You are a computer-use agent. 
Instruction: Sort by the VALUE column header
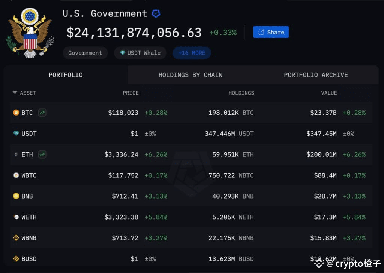click(329, 93)
